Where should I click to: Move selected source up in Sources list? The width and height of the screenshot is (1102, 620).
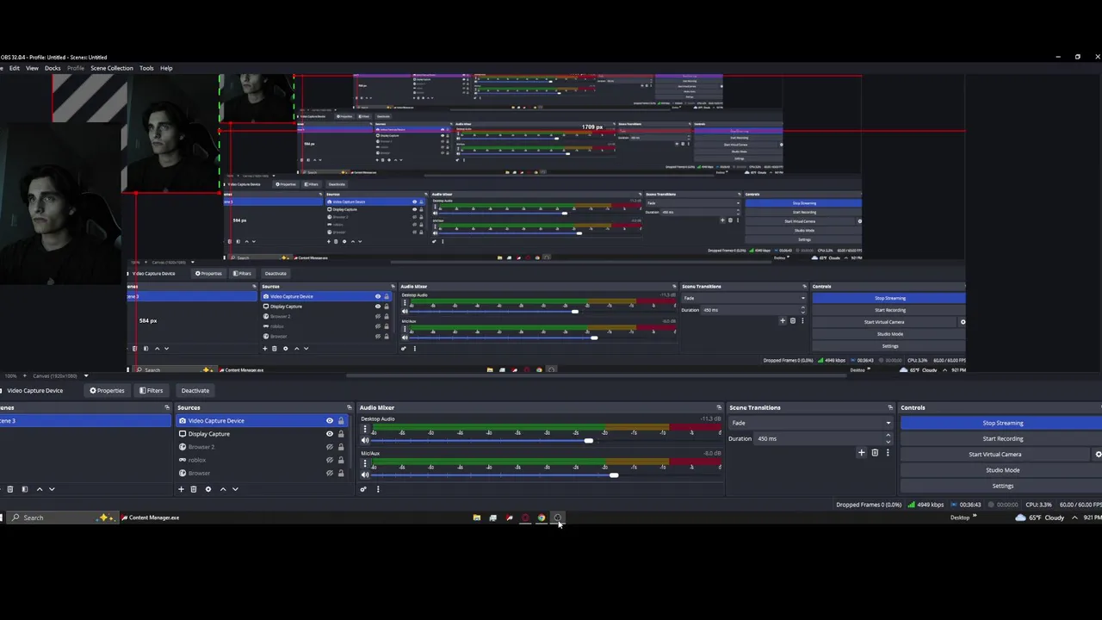click(223, 489)
